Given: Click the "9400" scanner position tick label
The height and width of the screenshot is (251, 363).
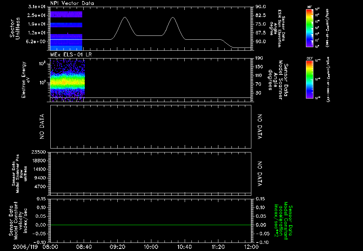Looking at the screenshot, I should coord(40,178).
